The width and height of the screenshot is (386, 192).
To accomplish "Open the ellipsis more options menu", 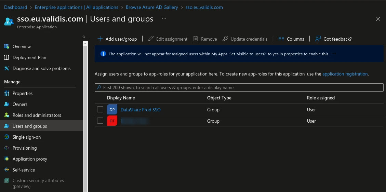I will [164, 19].
